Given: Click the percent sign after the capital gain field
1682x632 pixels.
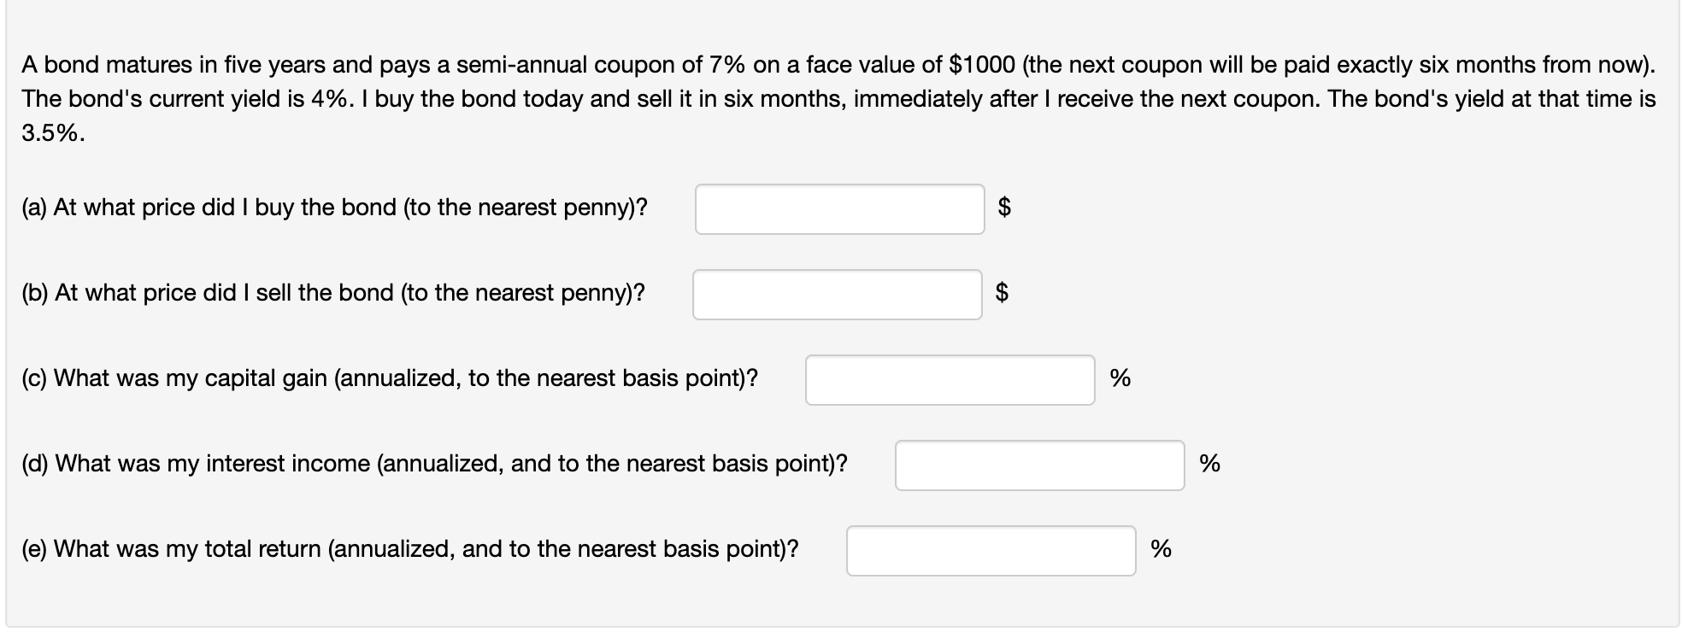Looking at the screenshot, I should 1120,378.
